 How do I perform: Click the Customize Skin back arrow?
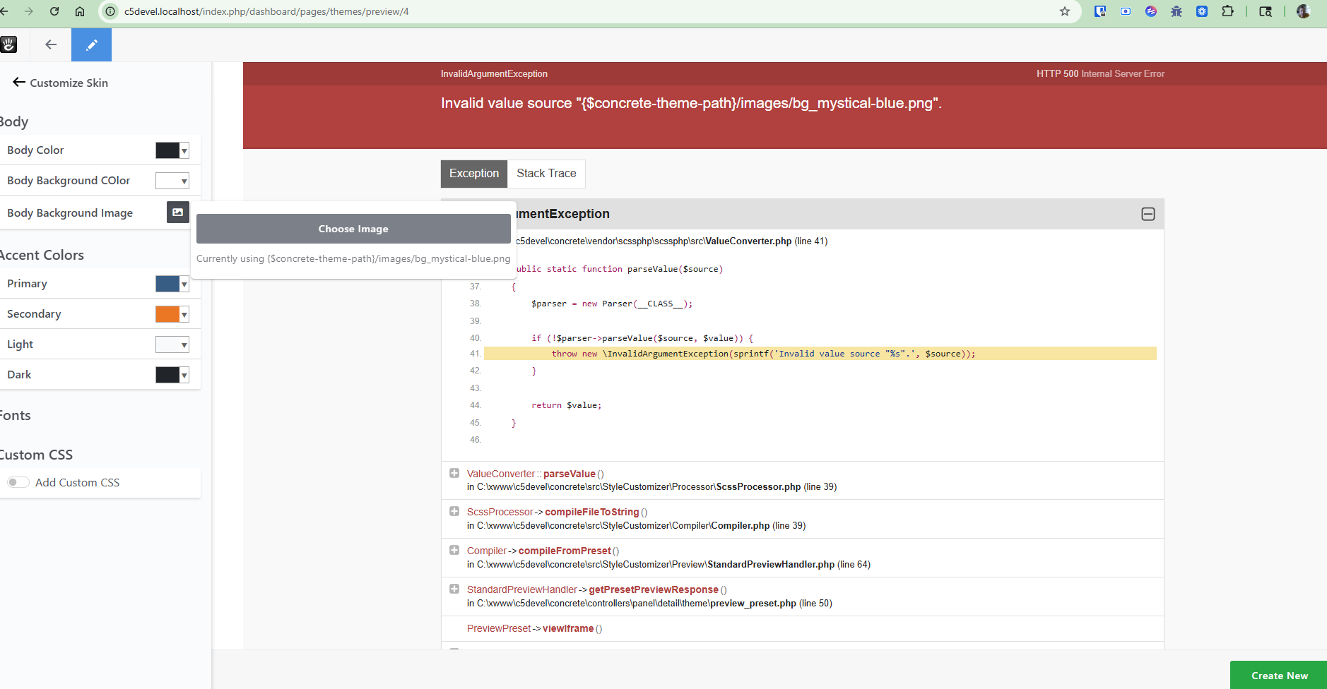19,83
